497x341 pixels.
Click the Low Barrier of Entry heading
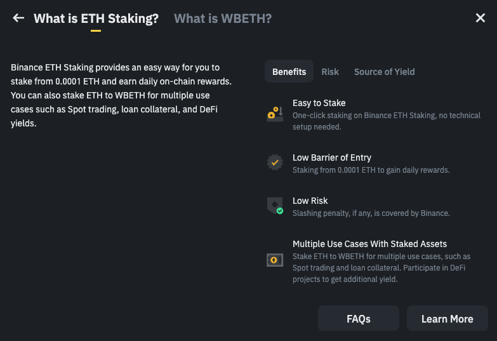(332, 157)
